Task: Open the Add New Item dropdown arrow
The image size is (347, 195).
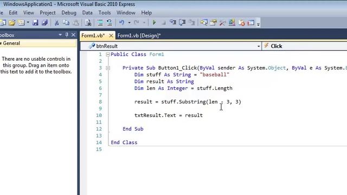Action: (28, 23)
